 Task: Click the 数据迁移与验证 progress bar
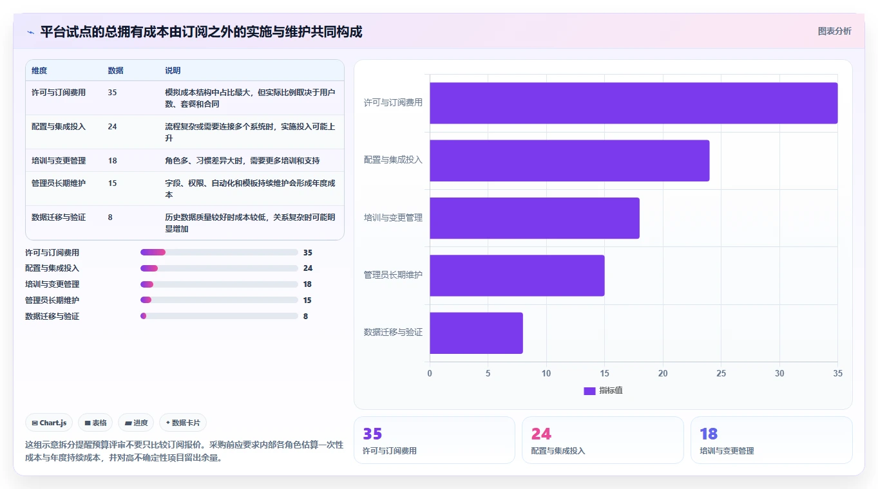(x=219, y=317)
